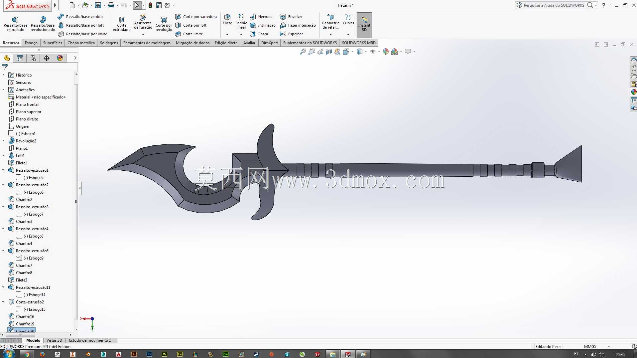Open the Curvas dropdown arrow
The image size is (637, 358).
click(x=348, y=34)
